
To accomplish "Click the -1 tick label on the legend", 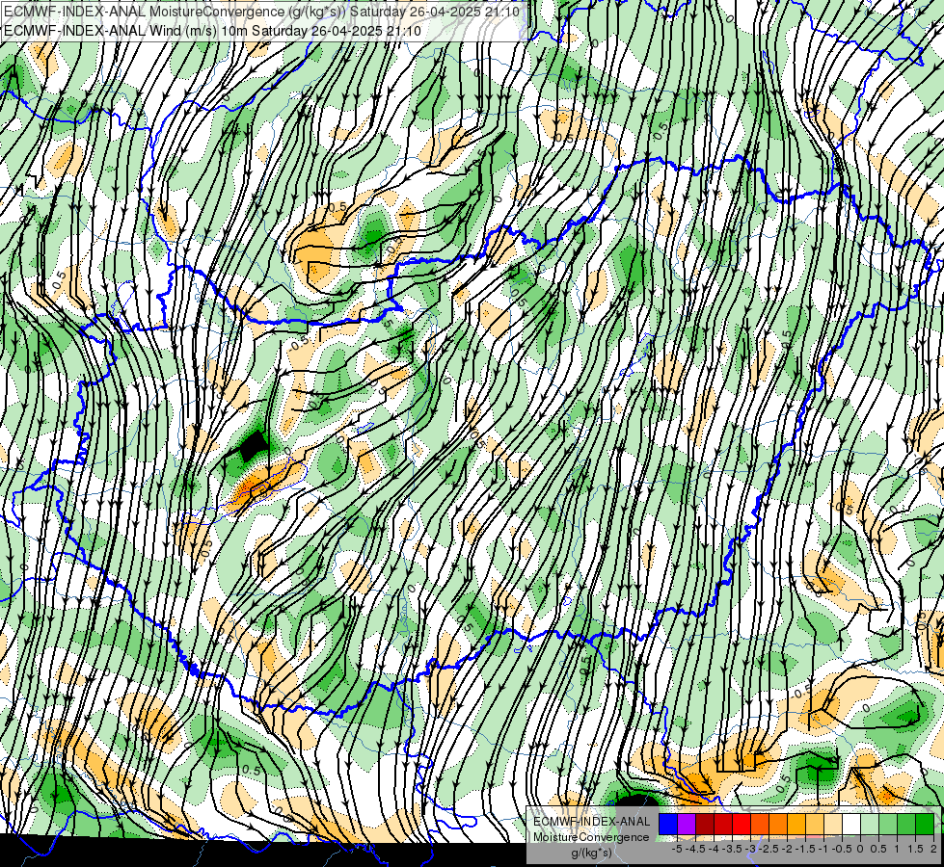I will pos(823,849).
